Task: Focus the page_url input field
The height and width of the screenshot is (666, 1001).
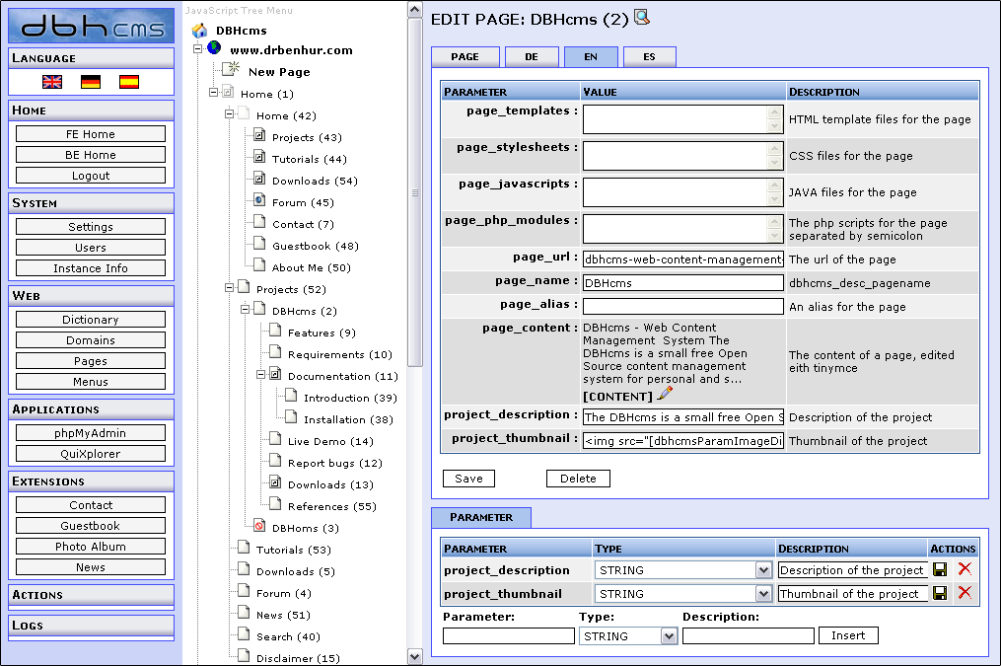Action: coord(683,259)
